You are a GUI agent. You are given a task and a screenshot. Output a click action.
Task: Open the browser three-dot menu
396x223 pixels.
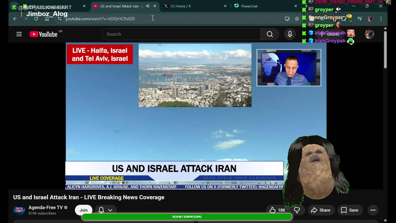pos(381,19)
